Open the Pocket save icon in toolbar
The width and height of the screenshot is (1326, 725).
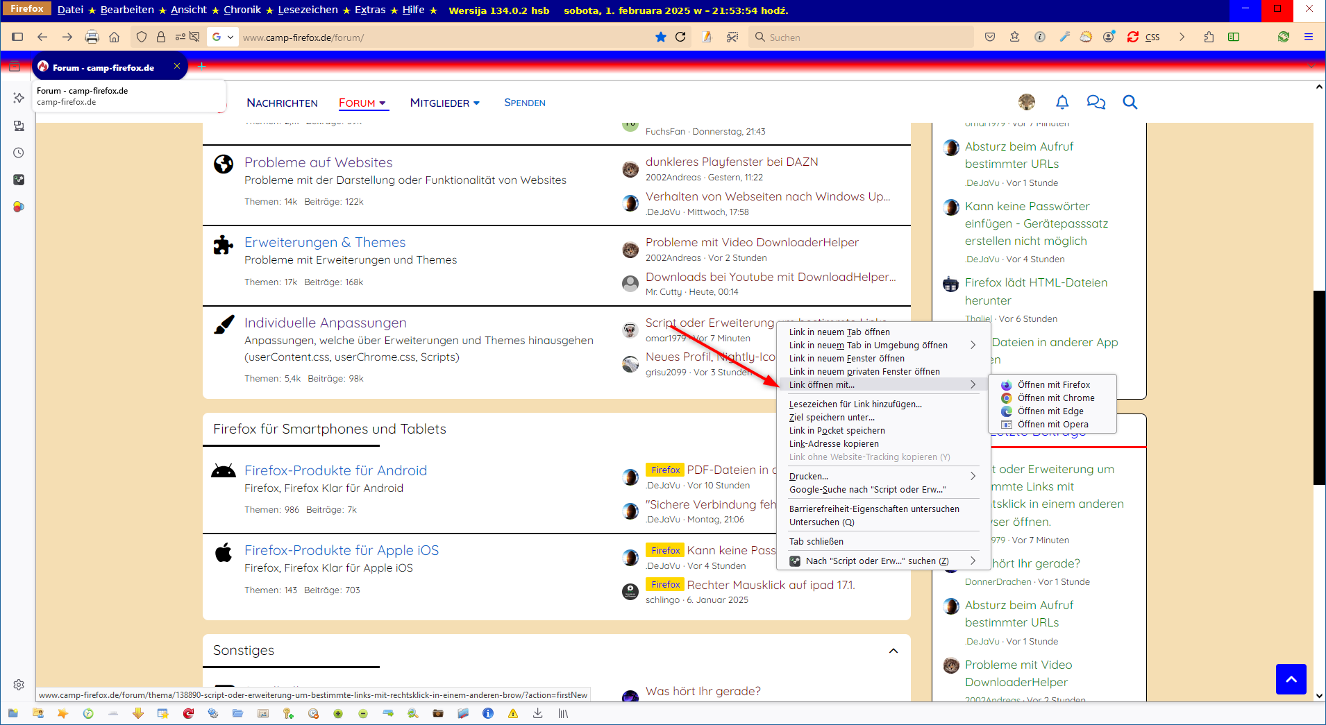tap(990, 37)
